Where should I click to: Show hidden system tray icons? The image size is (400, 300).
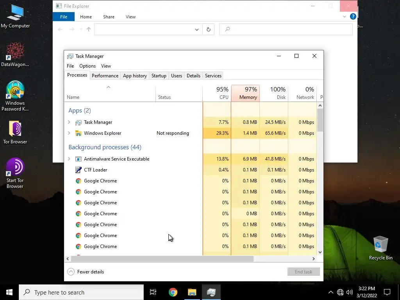pos(330,292)
